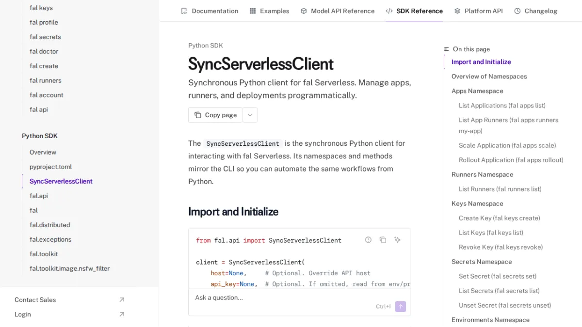Jump to Create Key (fal keys create)
Viewport: 582px width, 327px height.
pos(500,218)
